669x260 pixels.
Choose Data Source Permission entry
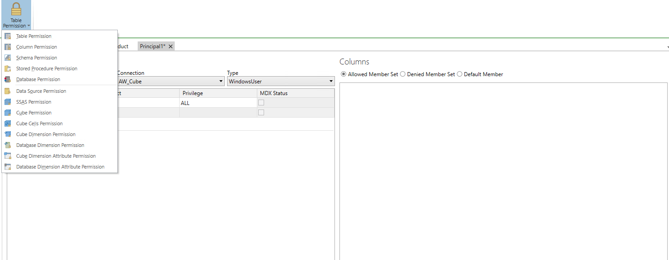[x=60, y=91]
